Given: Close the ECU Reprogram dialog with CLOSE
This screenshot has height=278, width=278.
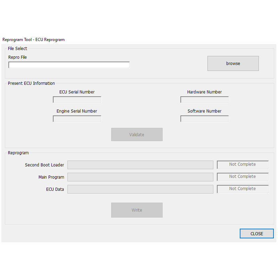Looking at the screenshot, I should coord(256,234).
